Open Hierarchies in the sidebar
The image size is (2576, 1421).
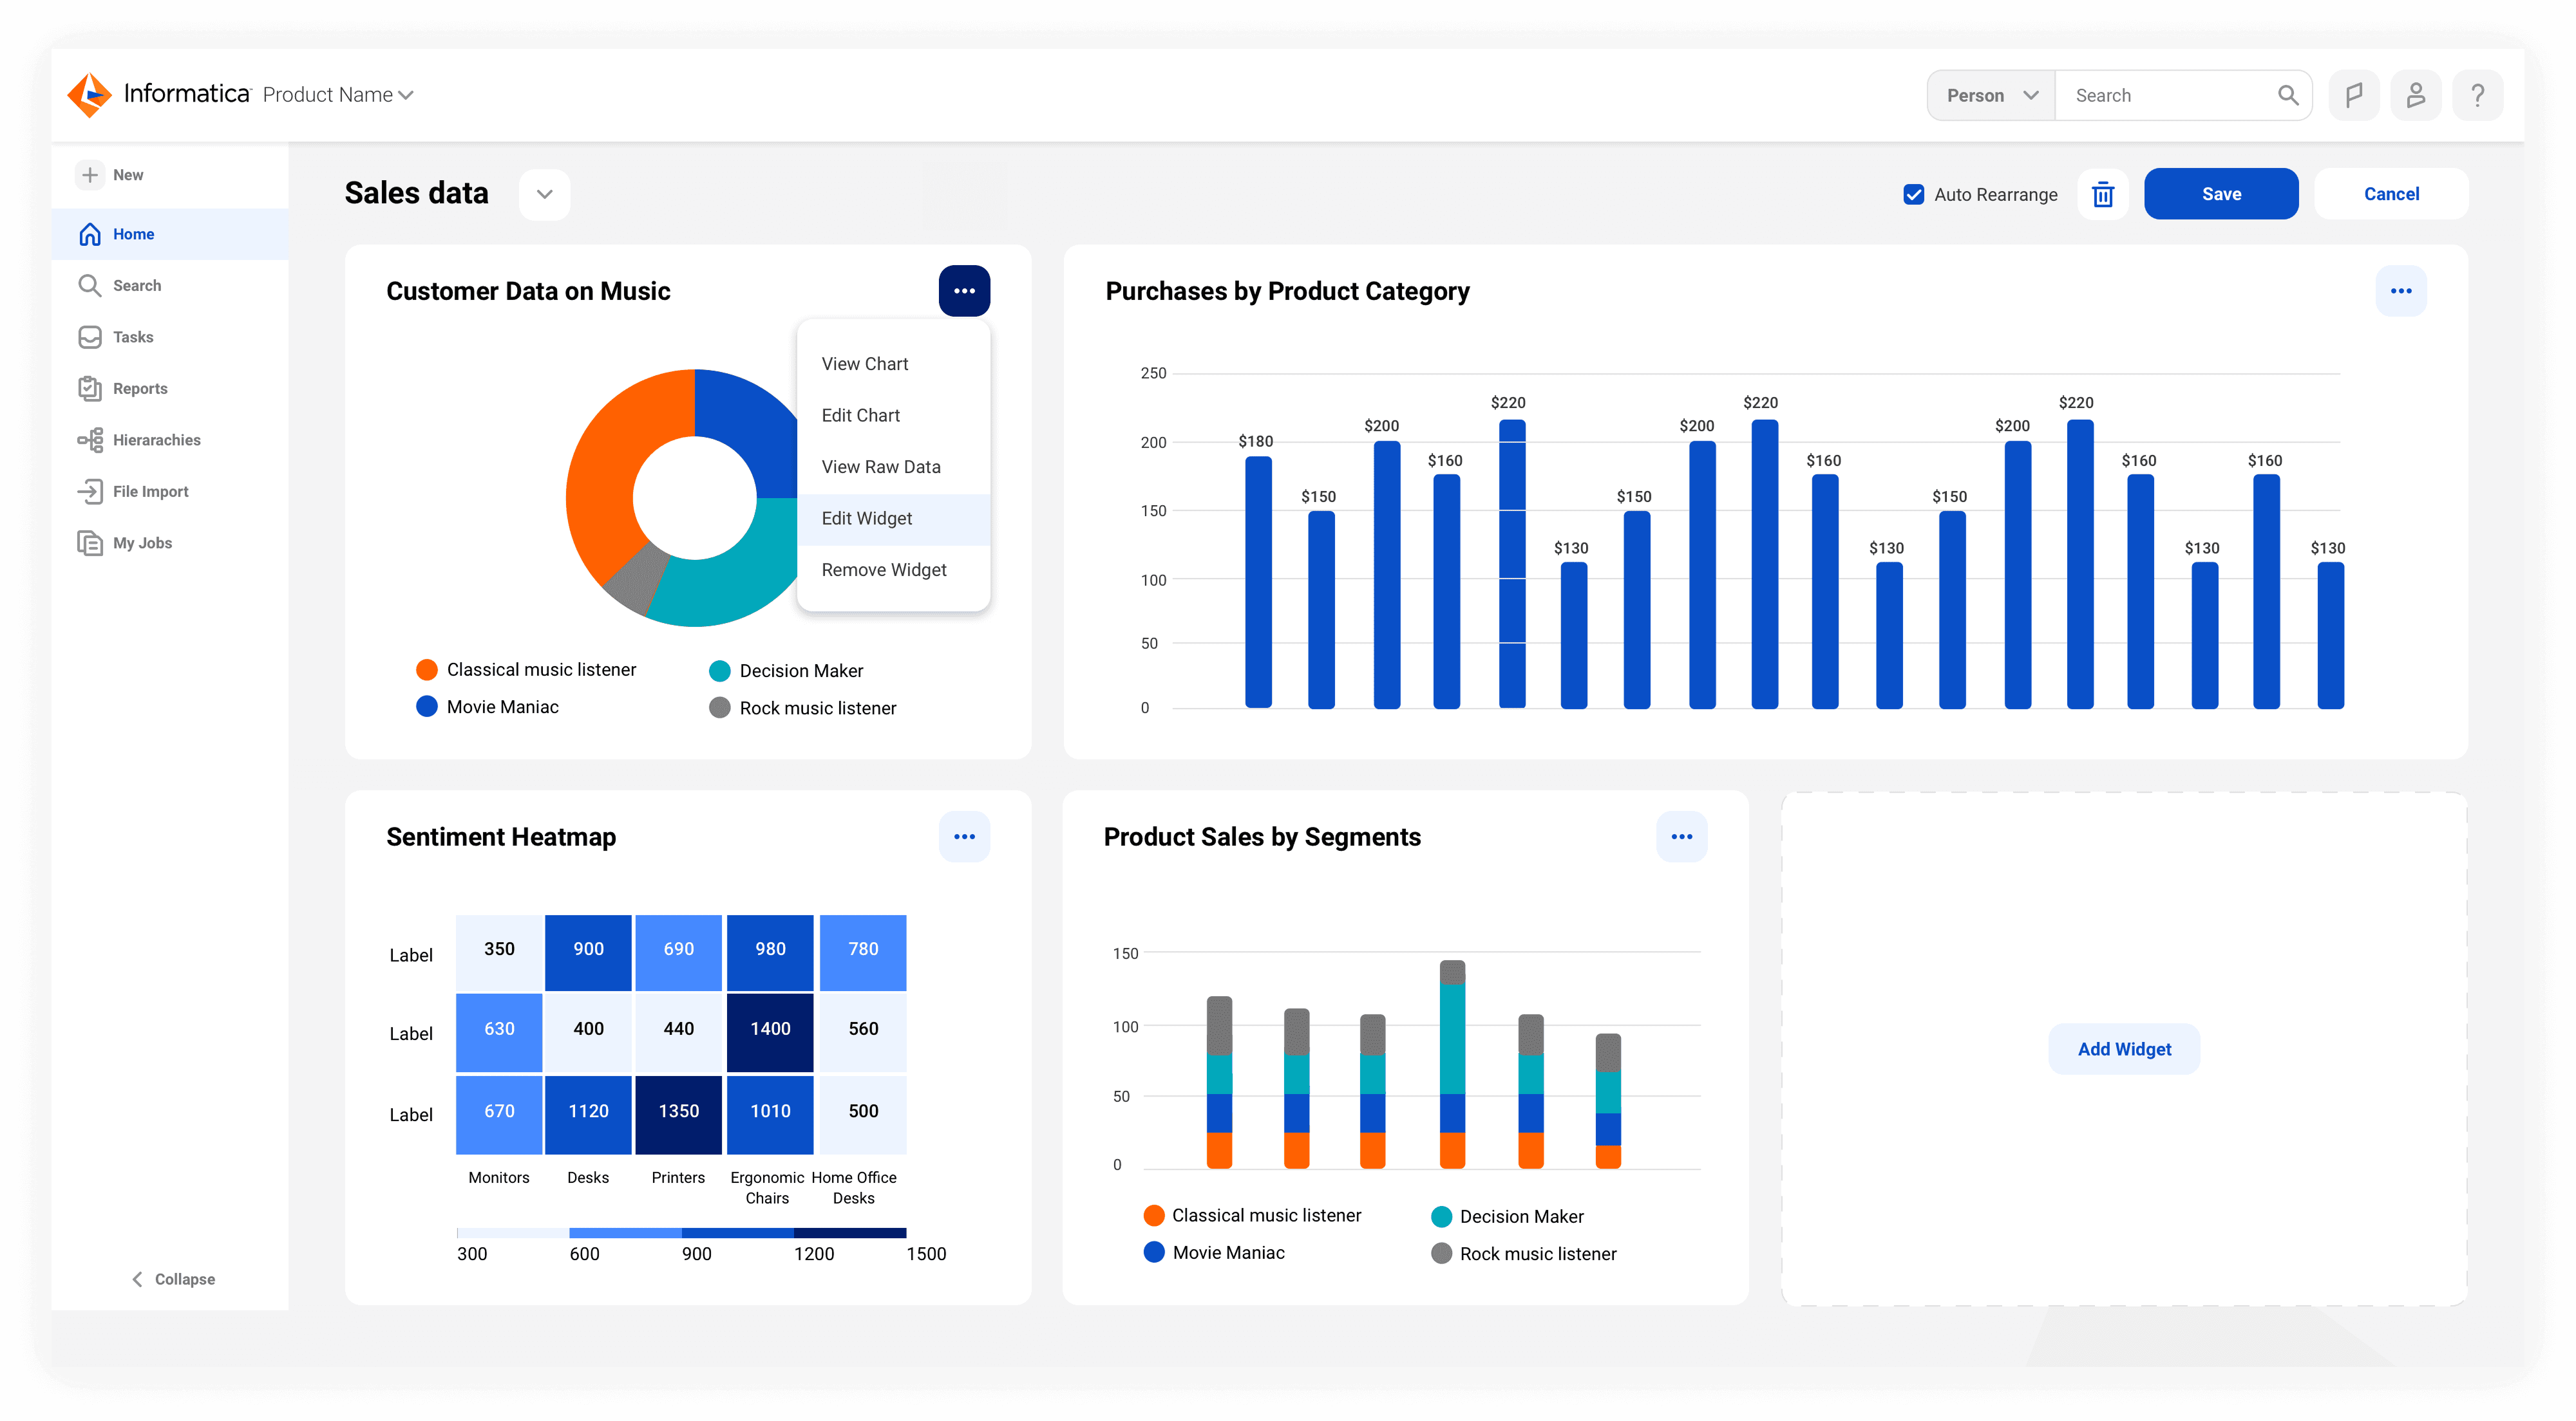tap(156, 440)
